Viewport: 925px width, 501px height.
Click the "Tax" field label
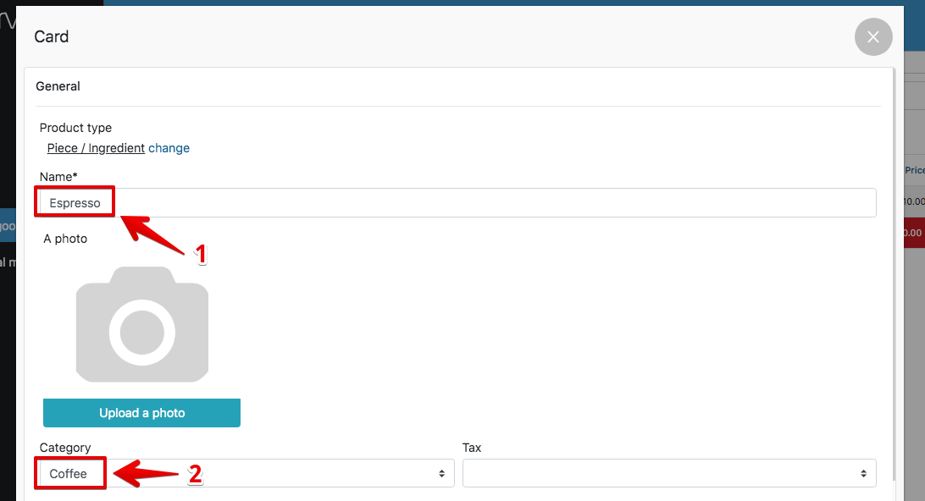pos(472,448)
